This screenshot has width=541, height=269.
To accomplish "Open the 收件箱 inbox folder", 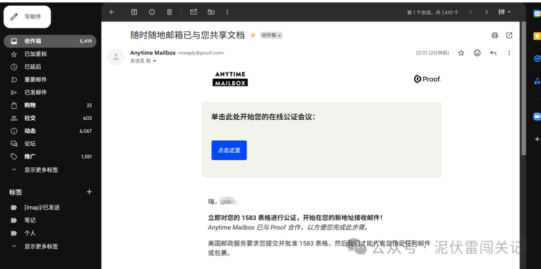I will coord(50,41).
